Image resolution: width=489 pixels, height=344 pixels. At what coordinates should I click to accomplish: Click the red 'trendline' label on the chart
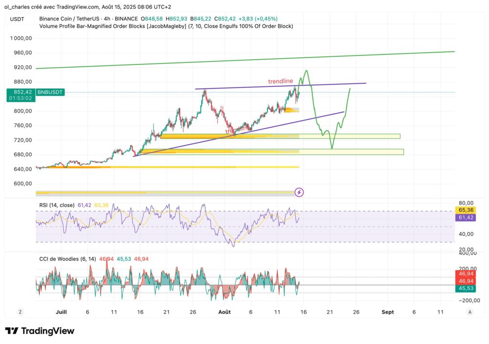tap(280, 81)
